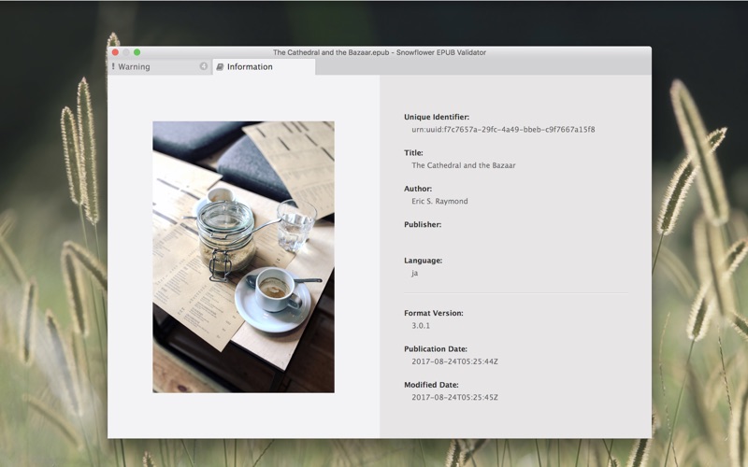The image size is (748, 467).
Task: Switch to the Warning tab
Action: point(160,66)
